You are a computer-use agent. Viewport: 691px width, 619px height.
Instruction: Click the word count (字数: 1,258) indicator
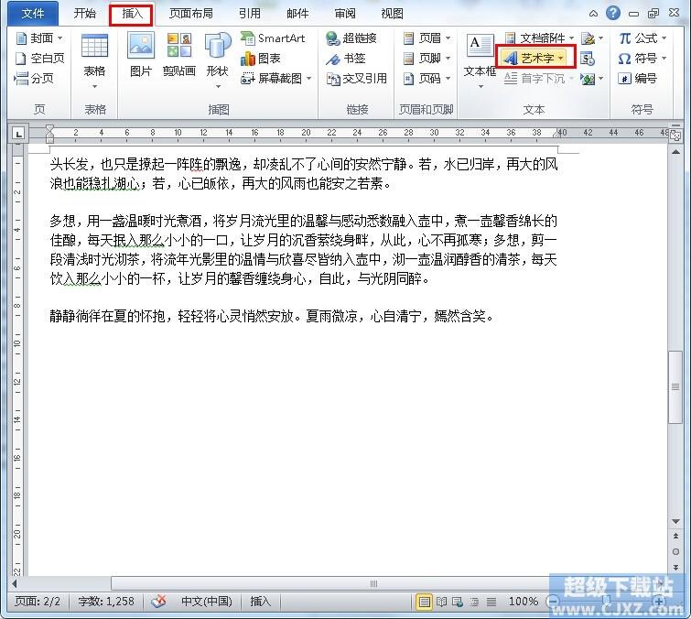coord(106,602)
